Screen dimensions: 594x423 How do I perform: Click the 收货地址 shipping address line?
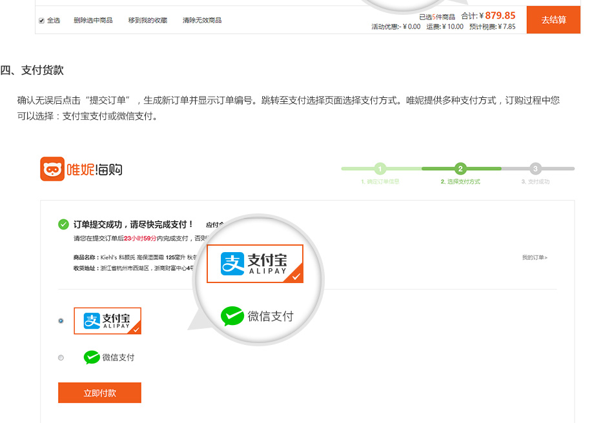[x=134, y=268]
